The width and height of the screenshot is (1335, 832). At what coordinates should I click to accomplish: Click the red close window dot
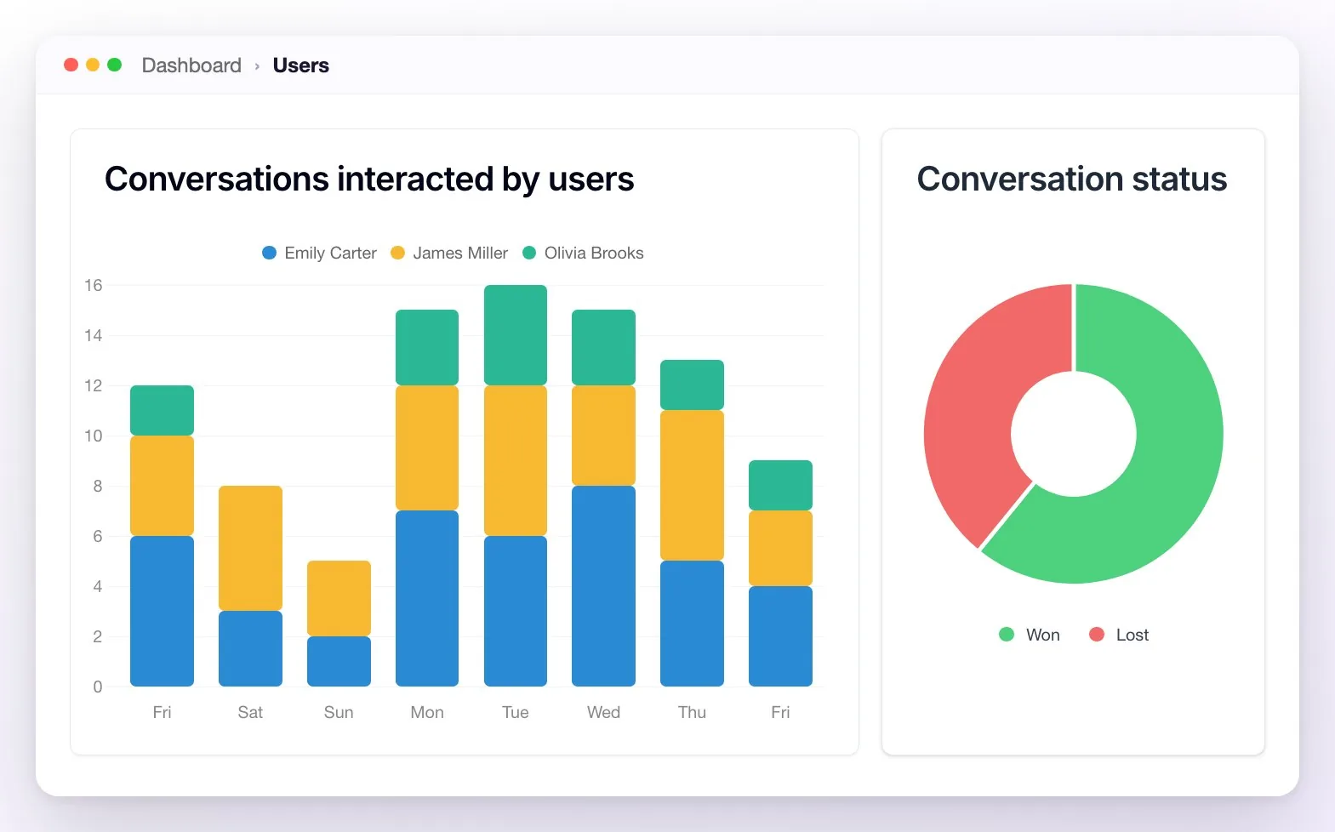tap(71, 65)
